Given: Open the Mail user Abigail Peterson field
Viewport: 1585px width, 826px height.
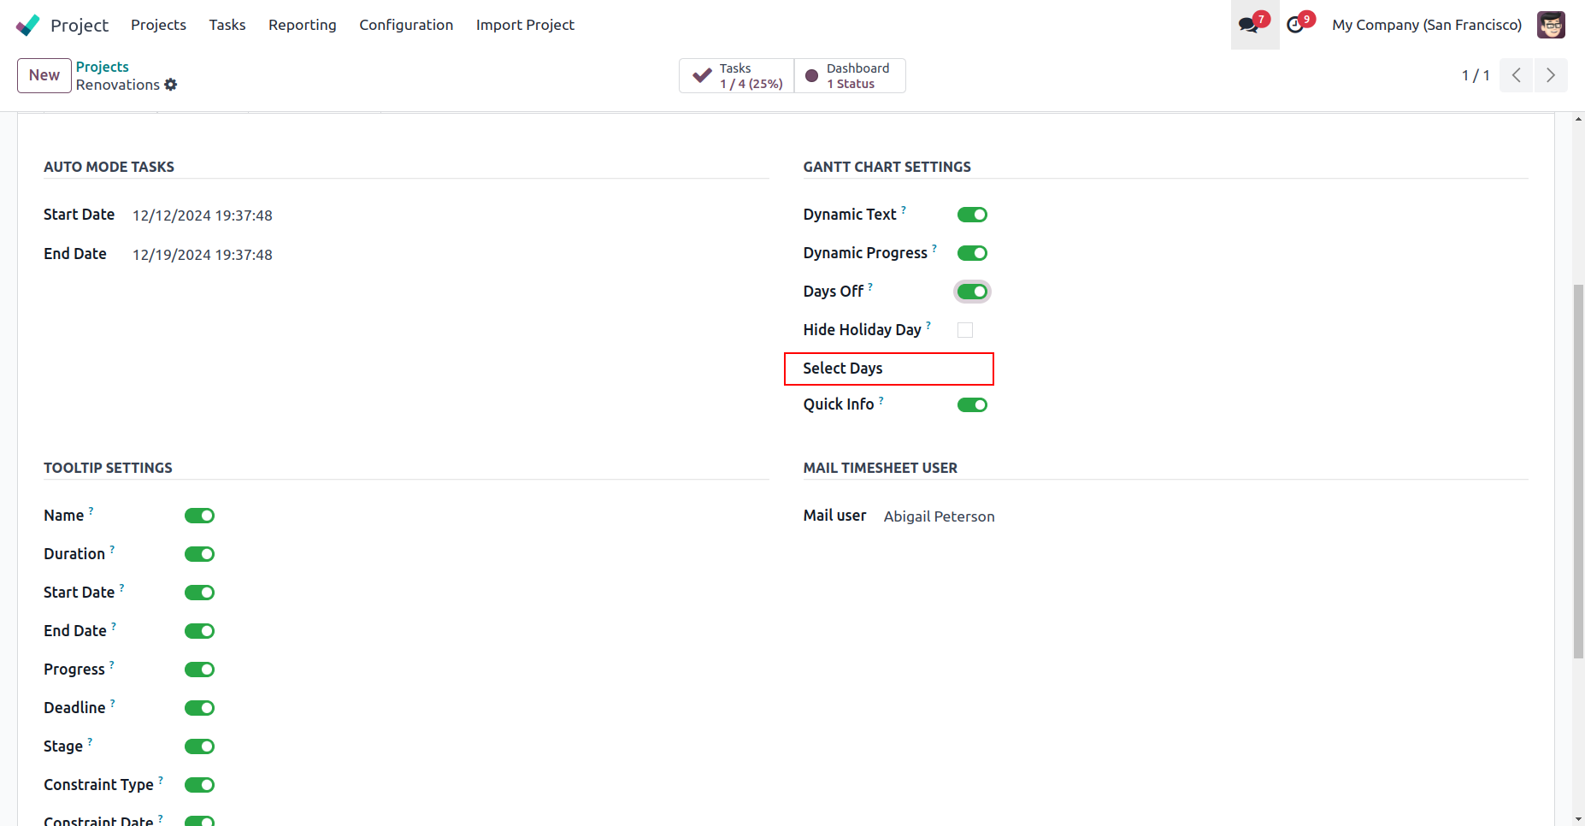Looking at the screenshot, I should [x=939, y=516].
